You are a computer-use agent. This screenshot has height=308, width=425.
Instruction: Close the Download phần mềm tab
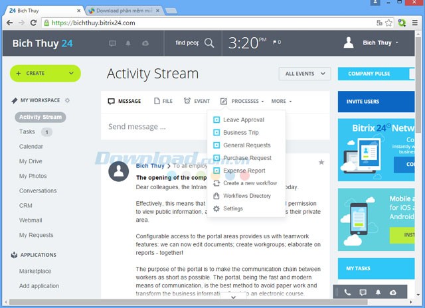pyautogui.click(x=158, y=11)
